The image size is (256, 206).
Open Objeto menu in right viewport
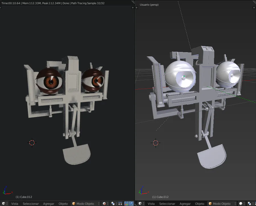[x=200, y=204]
